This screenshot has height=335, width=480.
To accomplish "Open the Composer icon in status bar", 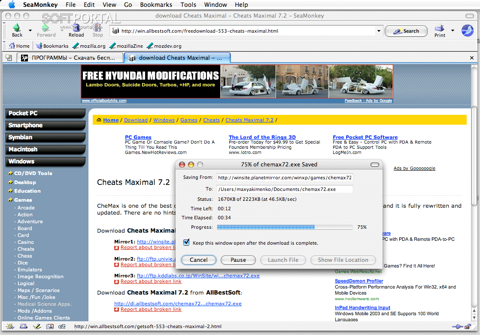I will (37, 326).
